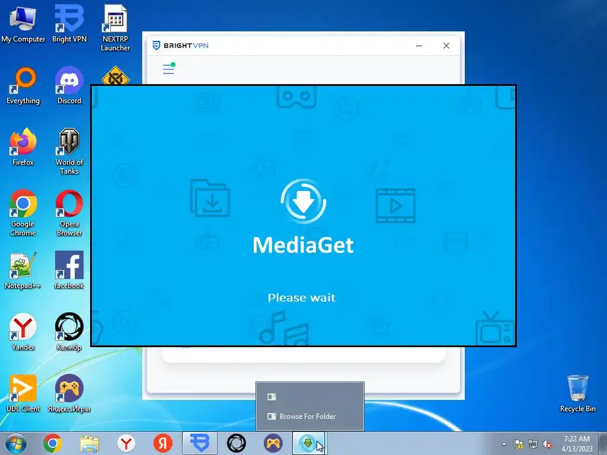Open Google Chrome desktop shortcut
Screen dimensions: 607x455
(23, 213)
